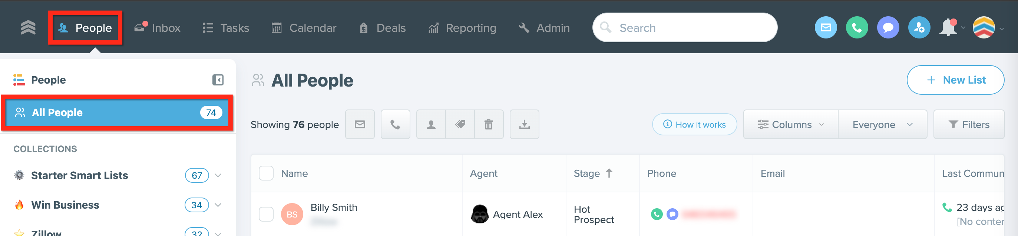The image size is (1018, 236).
Task: Collapse the People sidebar panel
Action: [x=218, y=80]
